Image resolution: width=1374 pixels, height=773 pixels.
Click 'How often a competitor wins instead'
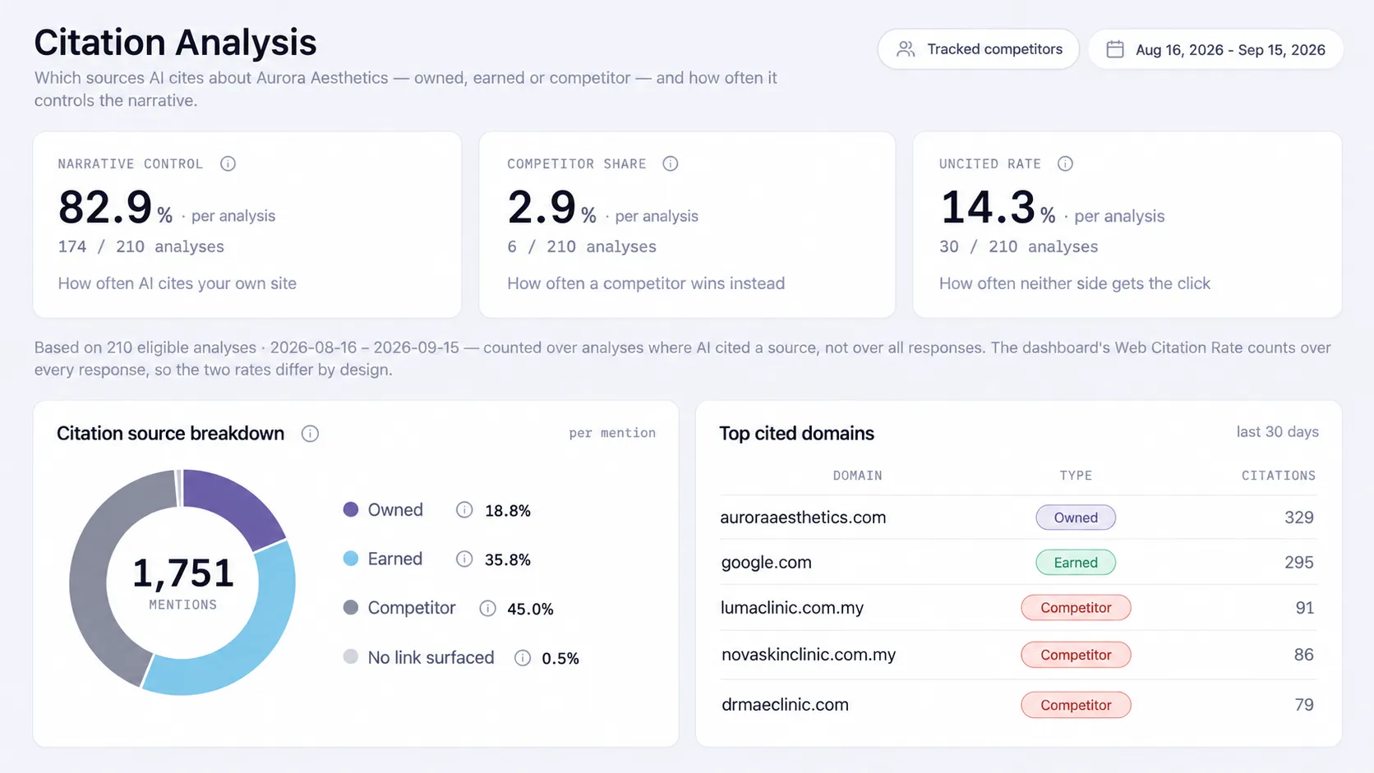(646, 283)
